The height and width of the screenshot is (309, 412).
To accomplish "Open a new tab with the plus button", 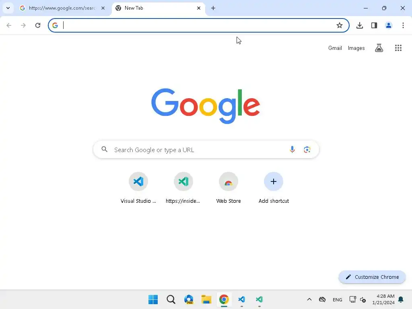I will coord(213,8).
